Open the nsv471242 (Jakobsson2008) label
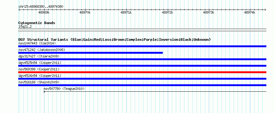This screenshot has height=113, width=275. click(42, 50)
